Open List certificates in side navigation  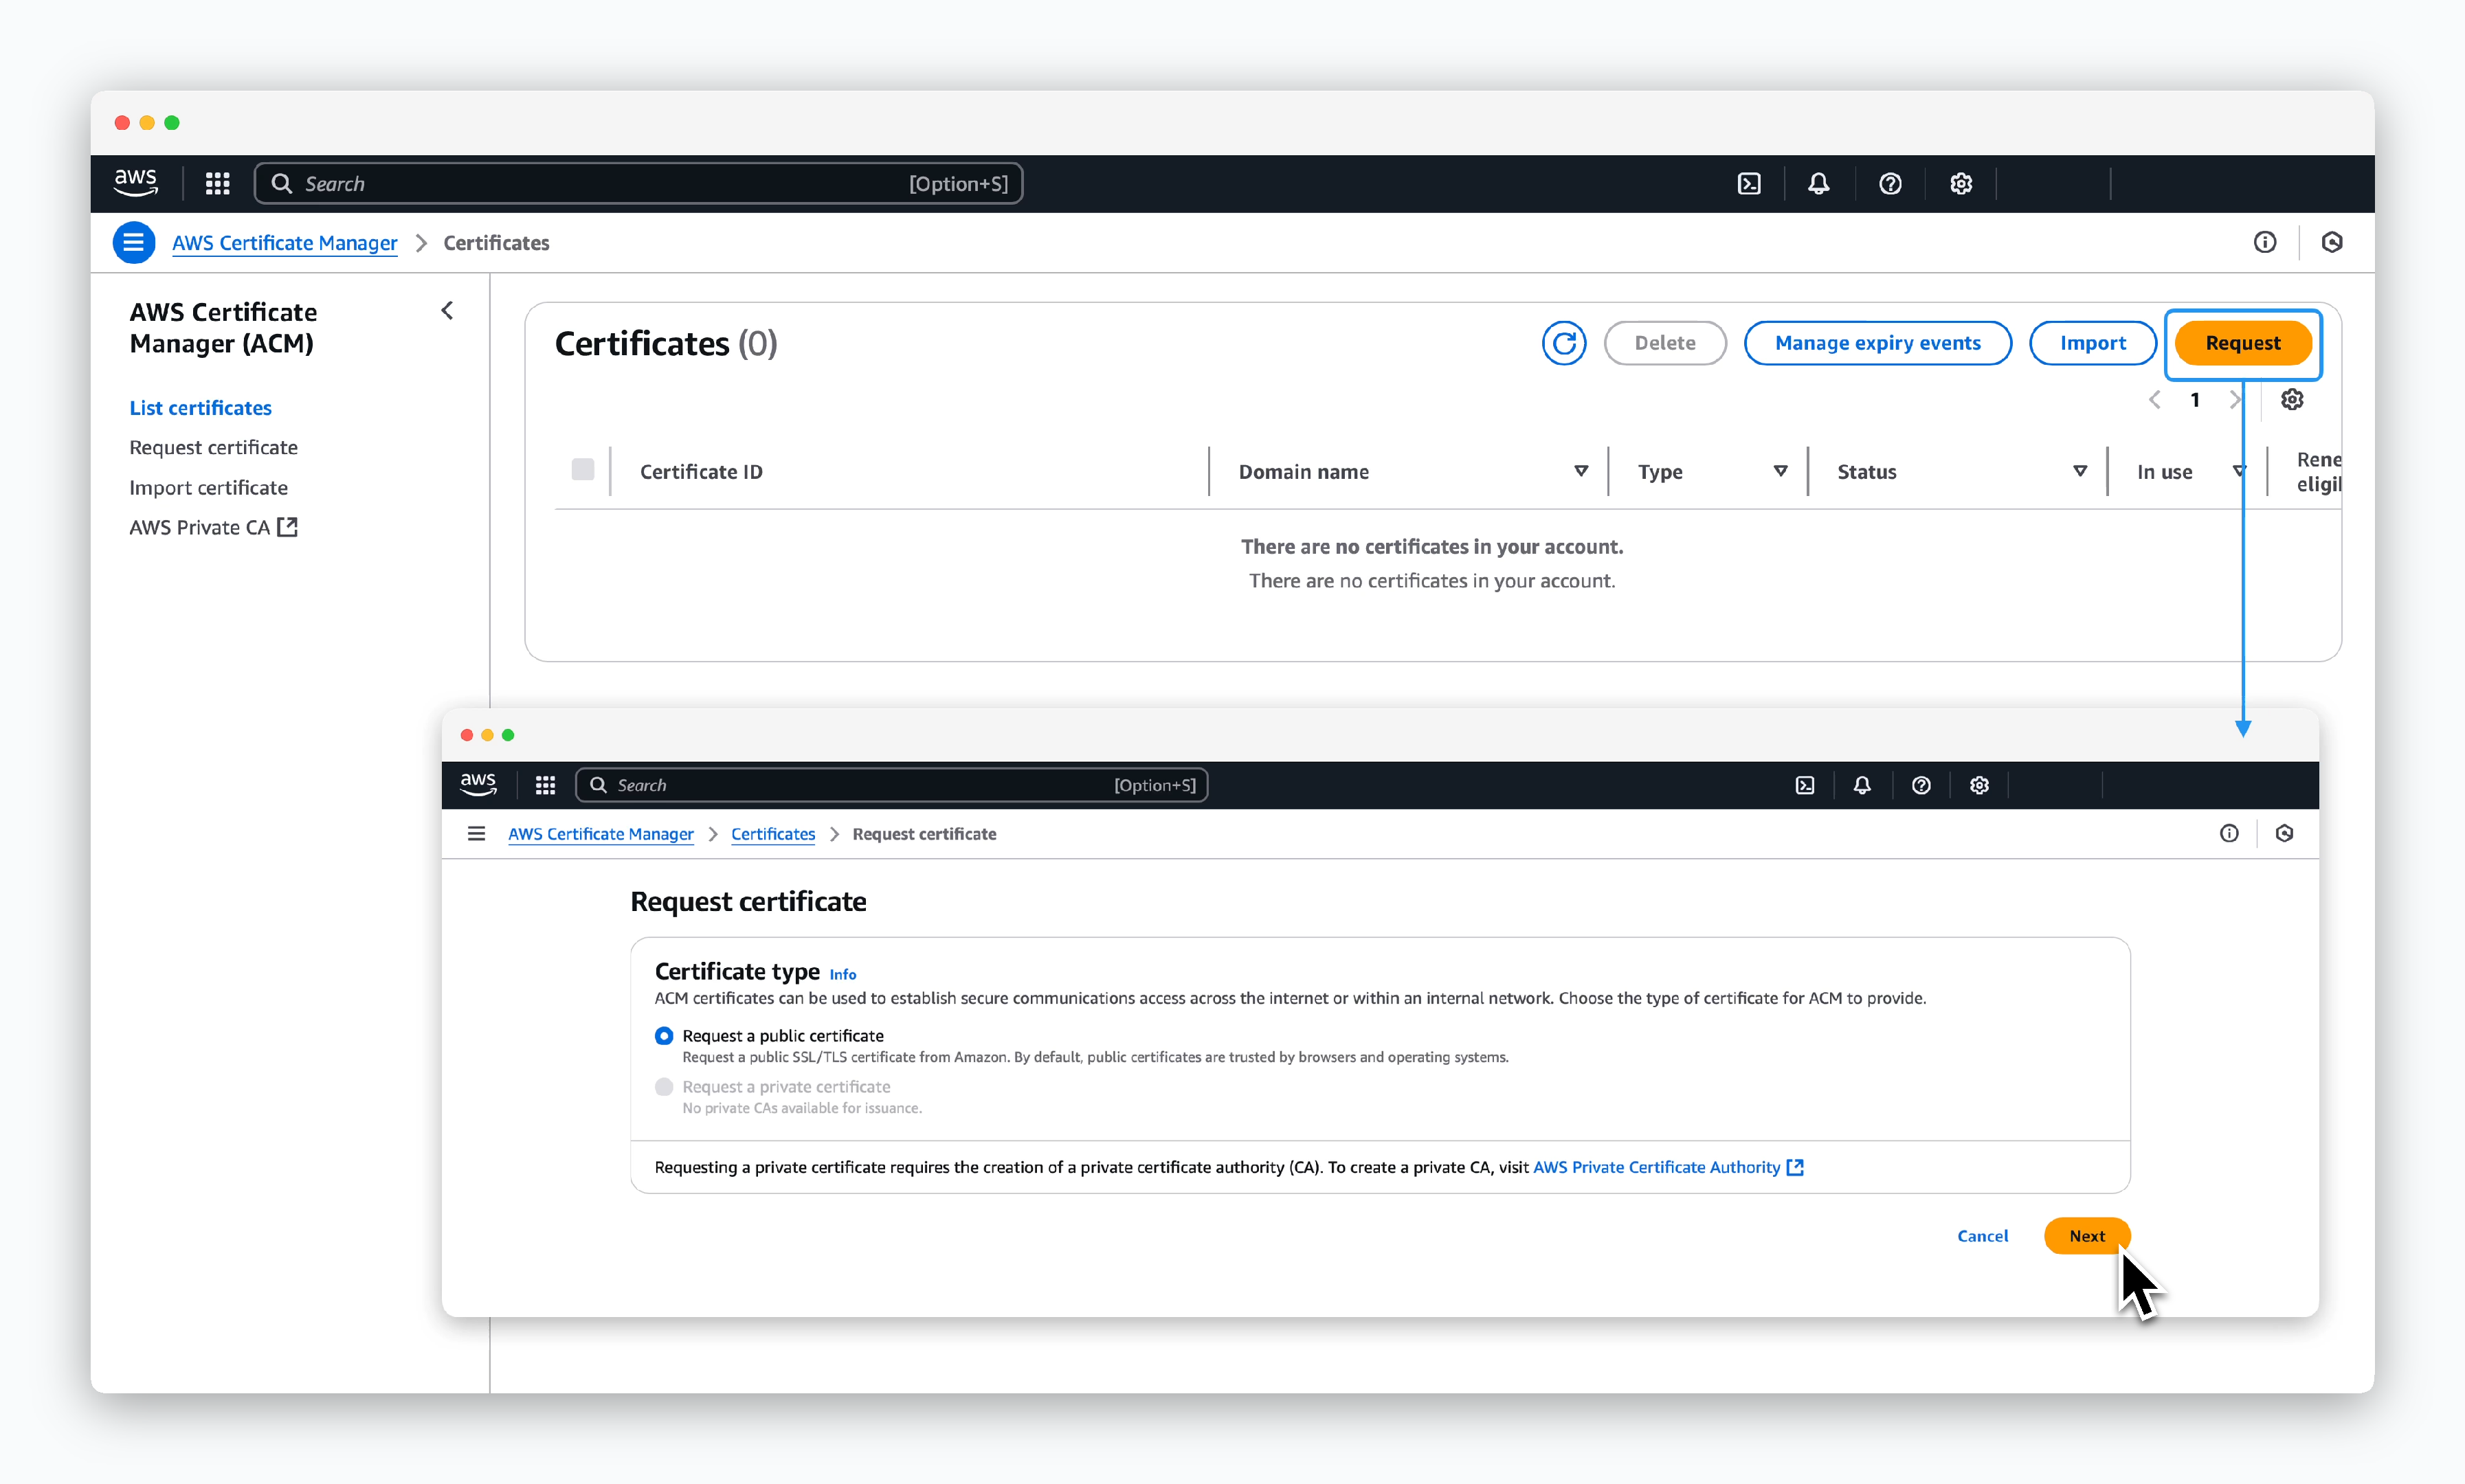[x=200, y=408]
